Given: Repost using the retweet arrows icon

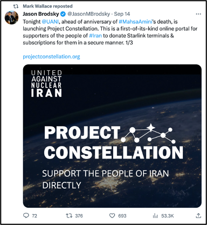Looking at the screenshot, I should [x=69, y=215].
